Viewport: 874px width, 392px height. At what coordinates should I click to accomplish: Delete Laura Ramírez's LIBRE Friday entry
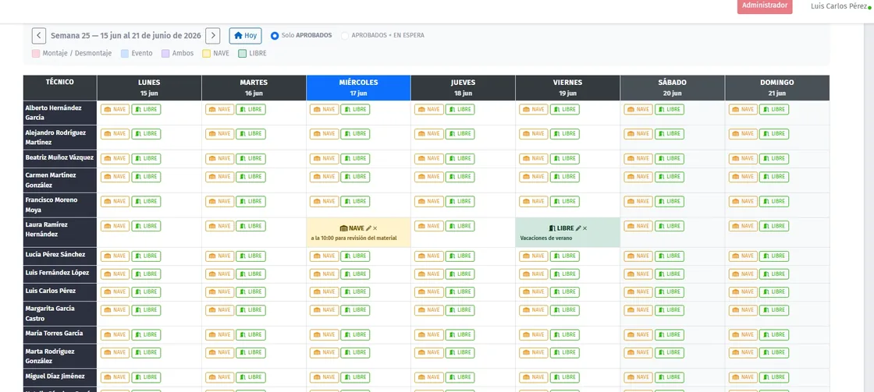(584, 228)
